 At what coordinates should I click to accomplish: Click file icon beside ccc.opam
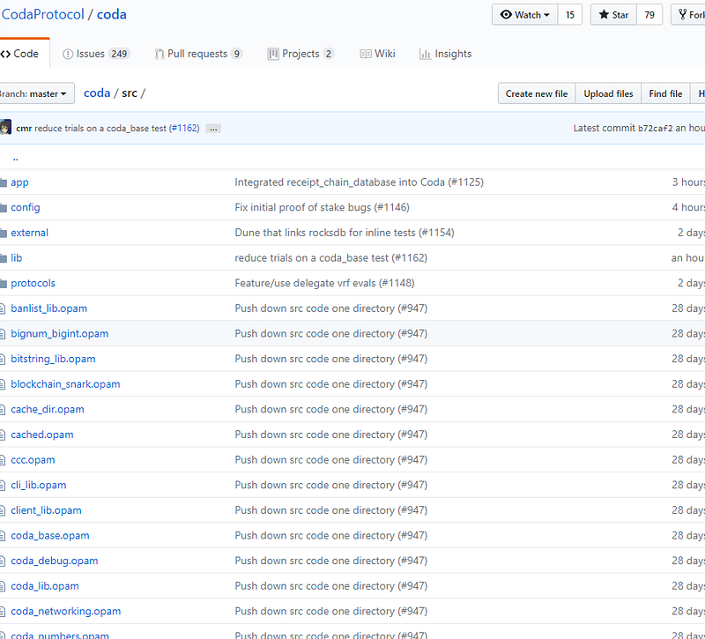pos(3,460)
